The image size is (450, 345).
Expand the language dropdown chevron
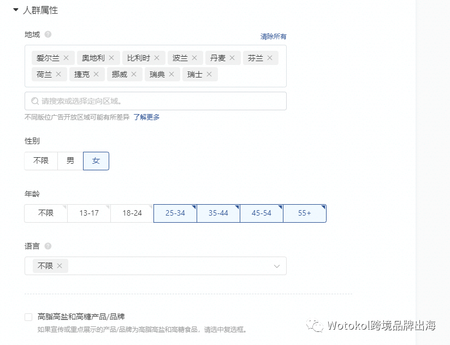277,266
